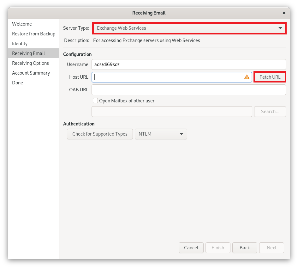The height and width of the screenshot is (268, 298).
Task: Enable 'Open Mailbox of other user'
Action: coord(95,100)
